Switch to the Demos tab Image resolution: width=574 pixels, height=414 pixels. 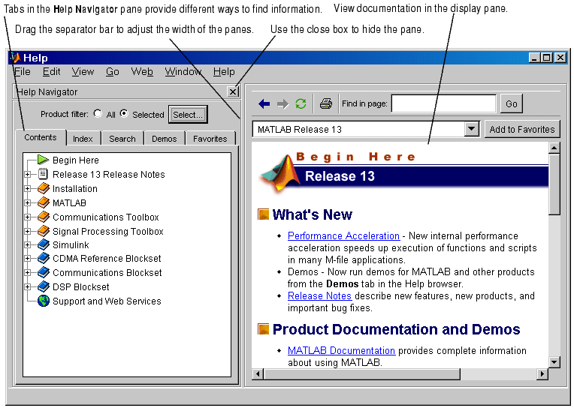tap(164, 139)
